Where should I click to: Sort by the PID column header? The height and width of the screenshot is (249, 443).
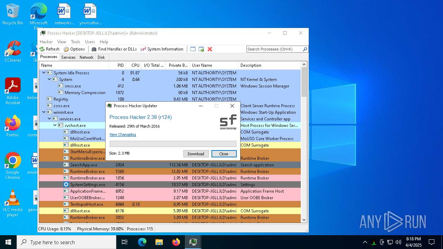[x=117, y=65]
